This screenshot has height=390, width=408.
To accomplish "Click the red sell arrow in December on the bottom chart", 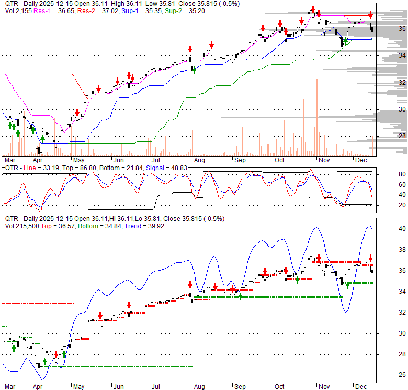I will tap(370, 258).
